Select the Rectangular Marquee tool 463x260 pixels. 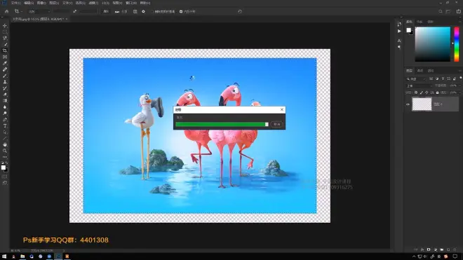5,32
